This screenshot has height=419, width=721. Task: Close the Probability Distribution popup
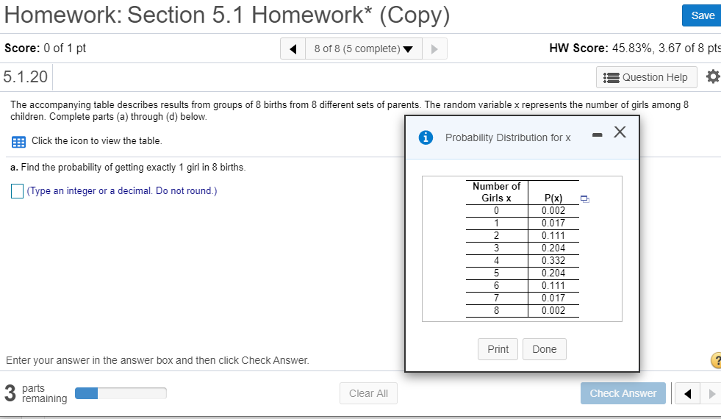[x=620, y=132]
